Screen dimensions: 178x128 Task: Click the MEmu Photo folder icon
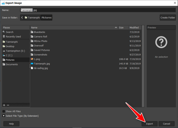(32, 41)
